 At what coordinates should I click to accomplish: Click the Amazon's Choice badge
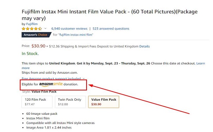[x=36, y=35]
